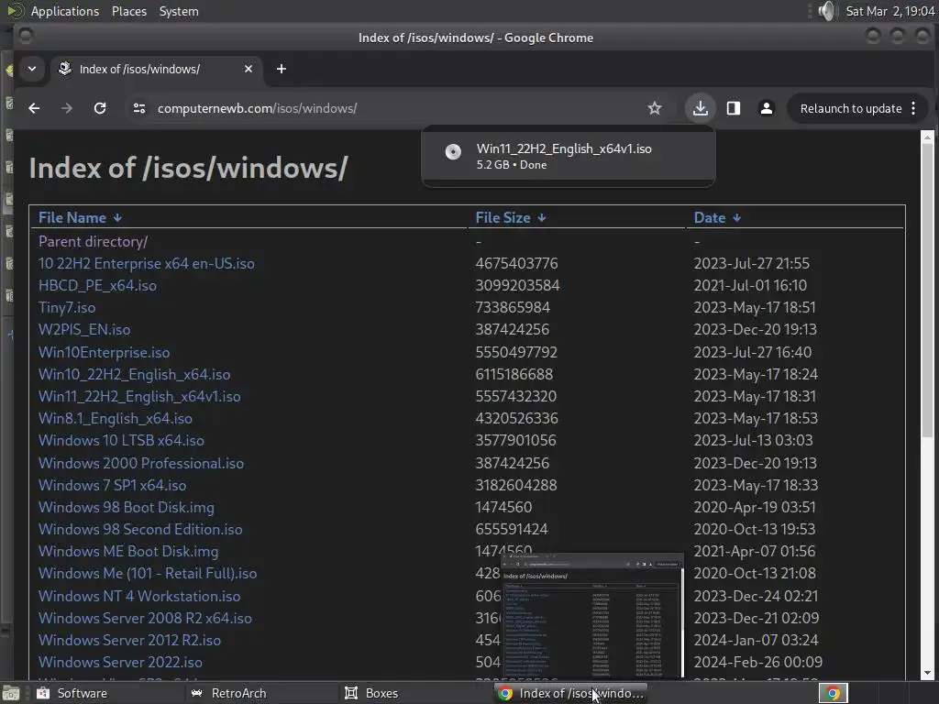The width and height of the screenshot is (939, 704).
Task: Download Win10_22H2_English_x64.iso
Action: [134, 374]
